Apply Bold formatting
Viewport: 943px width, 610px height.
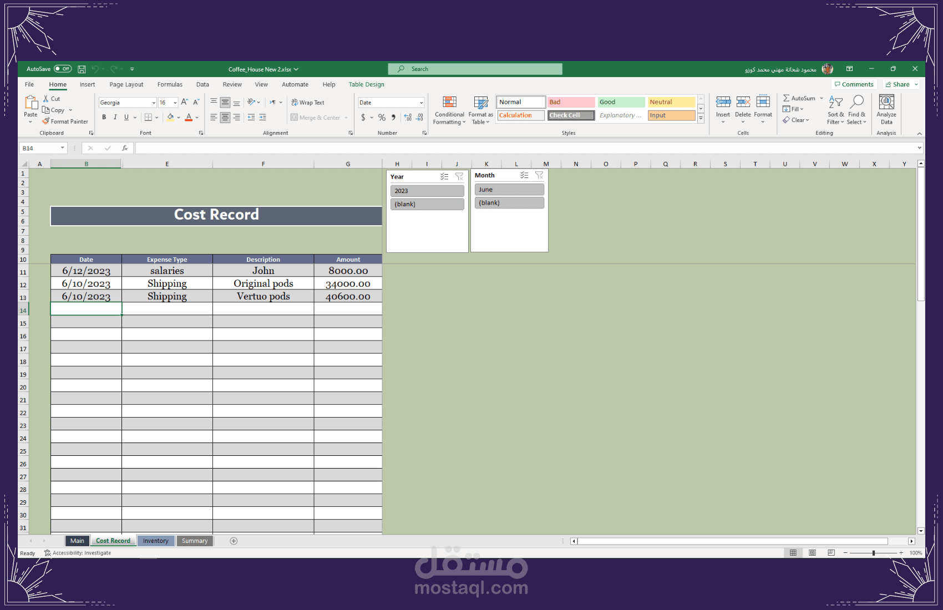tap(104, 118)
